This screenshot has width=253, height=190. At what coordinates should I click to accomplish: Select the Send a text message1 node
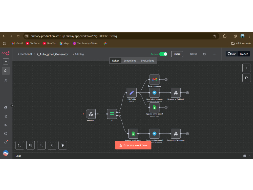tap(154, 134)
